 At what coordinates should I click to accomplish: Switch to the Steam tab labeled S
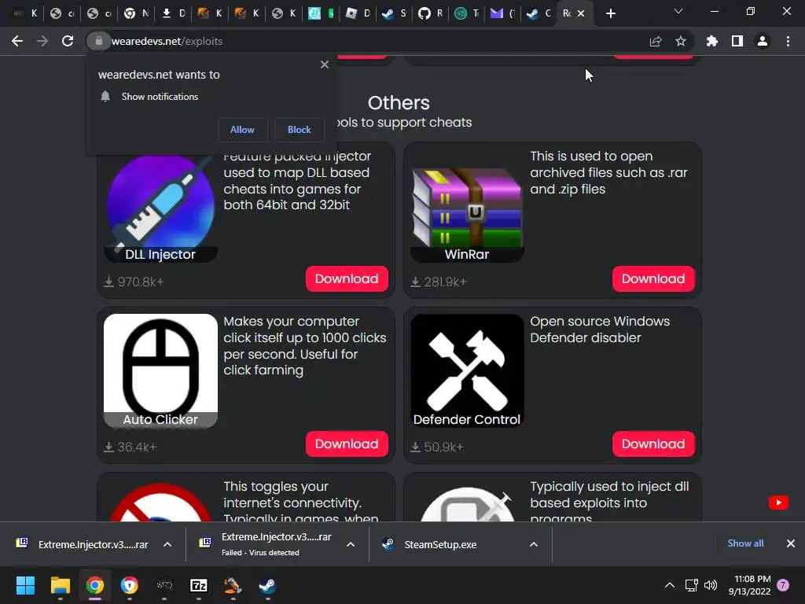[x=394, y=13]
